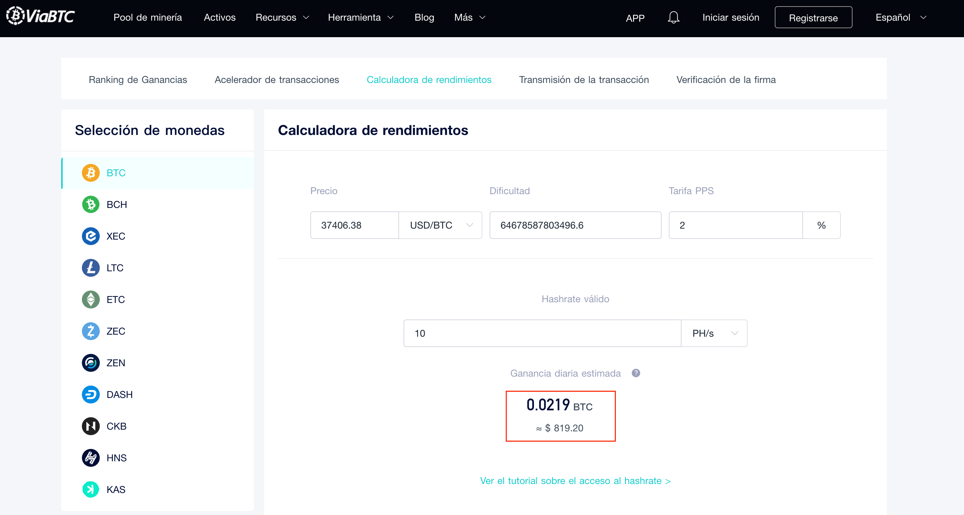
Task: Expand the Herramienta menu
Action: pyautogui.click(x=361, y=17)
